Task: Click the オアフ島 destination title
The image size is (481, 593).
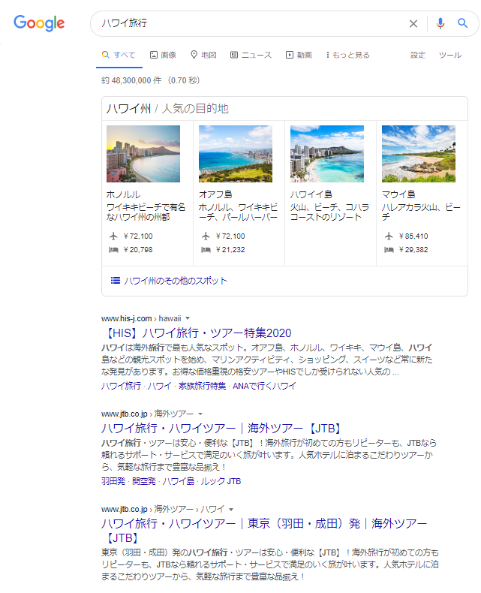Action: pos(215,194)
